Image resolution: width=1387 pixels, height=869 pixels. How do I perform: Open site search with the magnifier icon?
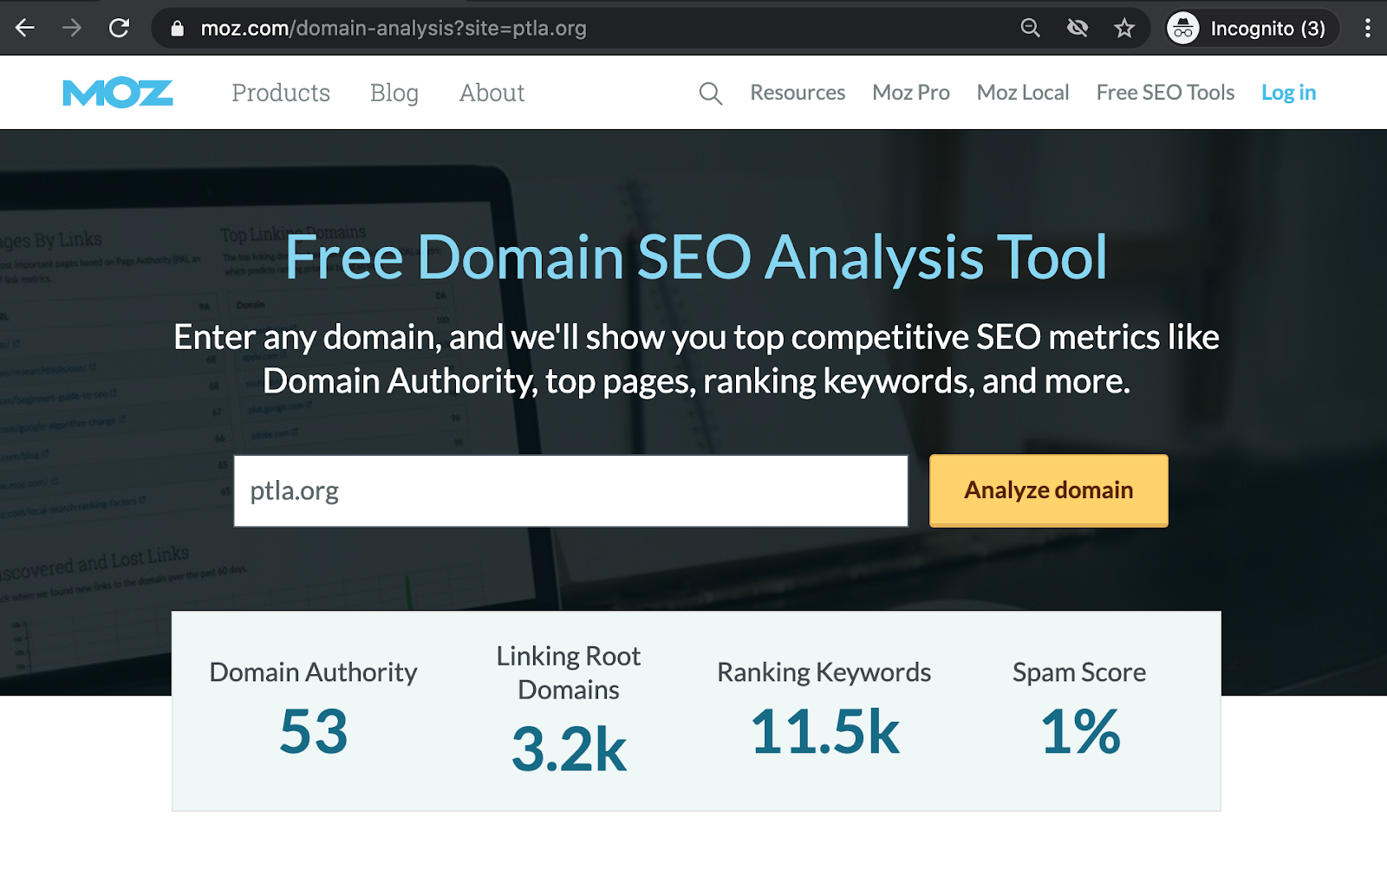tap(710, 94)
